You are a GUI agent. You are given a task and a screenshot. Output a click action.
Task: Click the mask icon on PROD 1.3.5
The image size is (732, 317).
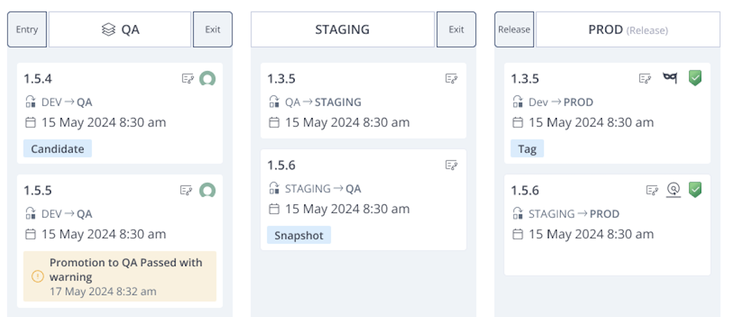pyautogui.click(x=670, y=78)
